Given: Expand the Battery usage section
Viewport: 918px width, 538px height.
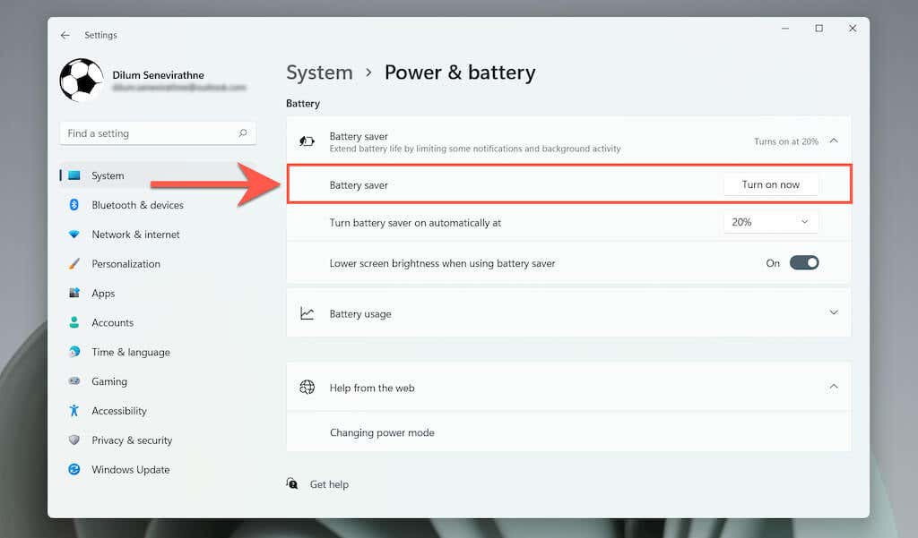Looking at the screenshot, I should (x=834, y=313).
